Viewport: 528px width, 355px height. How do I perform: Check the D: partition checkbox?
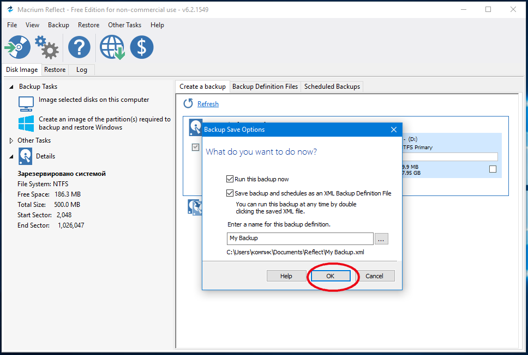493,169
